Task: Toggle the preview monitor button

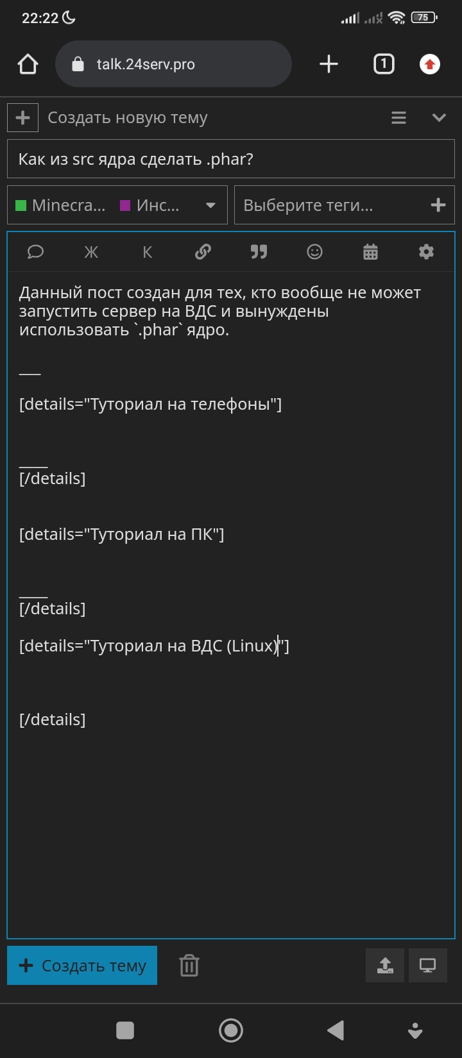Action: point(427,966)
